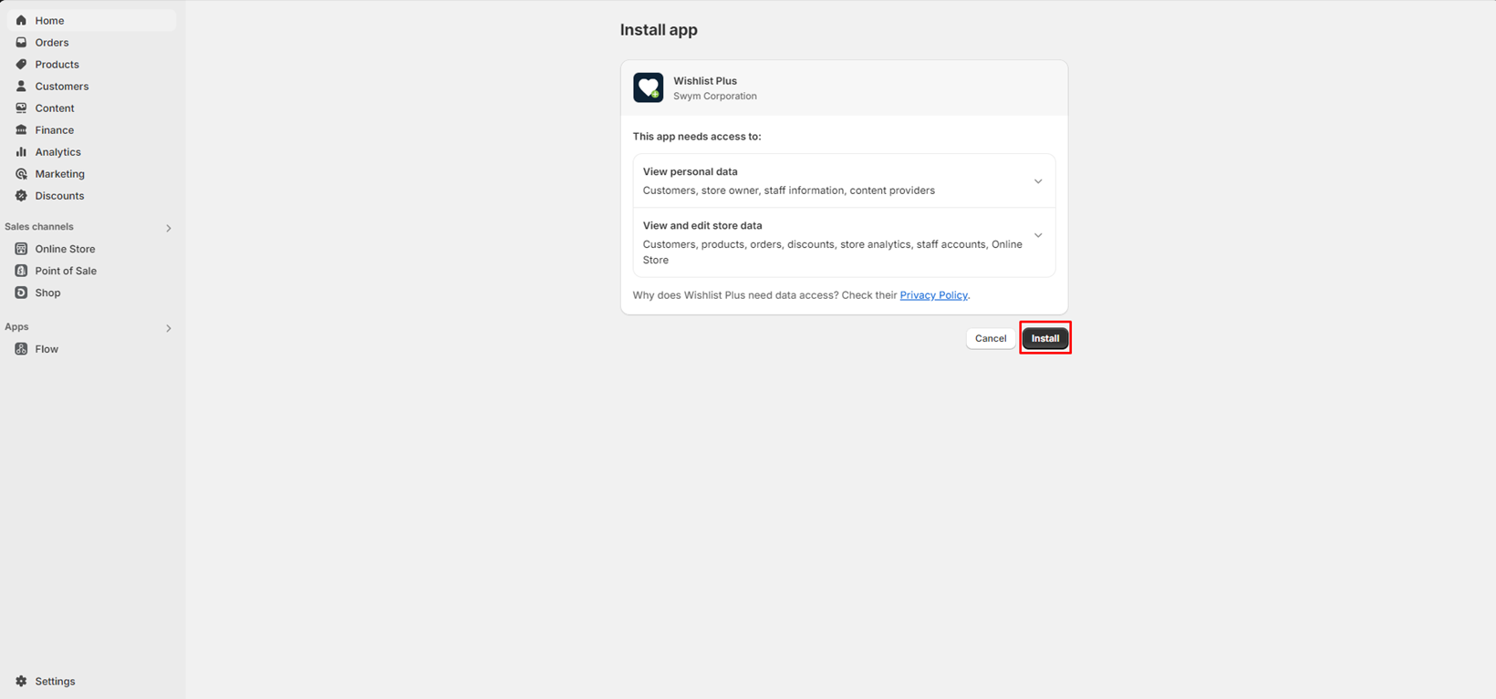
Task: Click the Home icon in sidebar
Action: click(21, 20)
